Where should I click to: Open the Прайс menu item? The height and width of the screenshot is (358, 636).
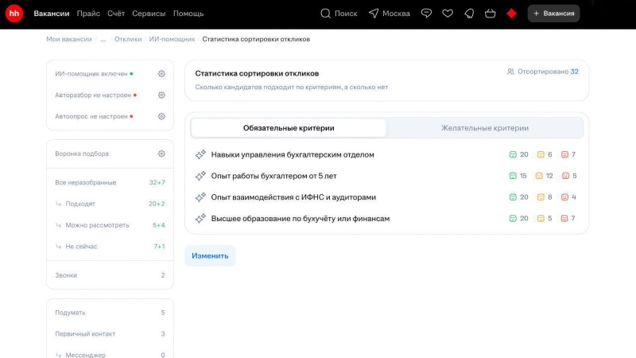(88, 14)
